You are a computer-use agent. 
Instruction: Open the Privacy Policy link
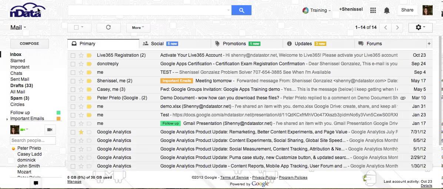pos(264,178)
